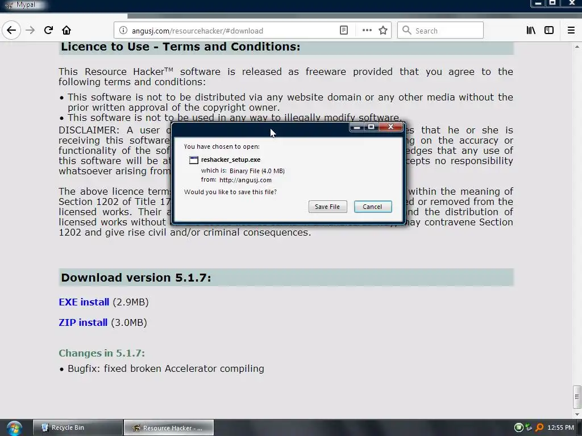
Task: Click the '(2.9MB)' size text
Action: point(131,302)
